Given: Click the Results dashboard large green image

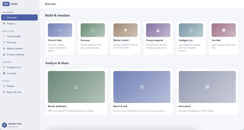Looking at the screenshot, I should tap(76, 87).
